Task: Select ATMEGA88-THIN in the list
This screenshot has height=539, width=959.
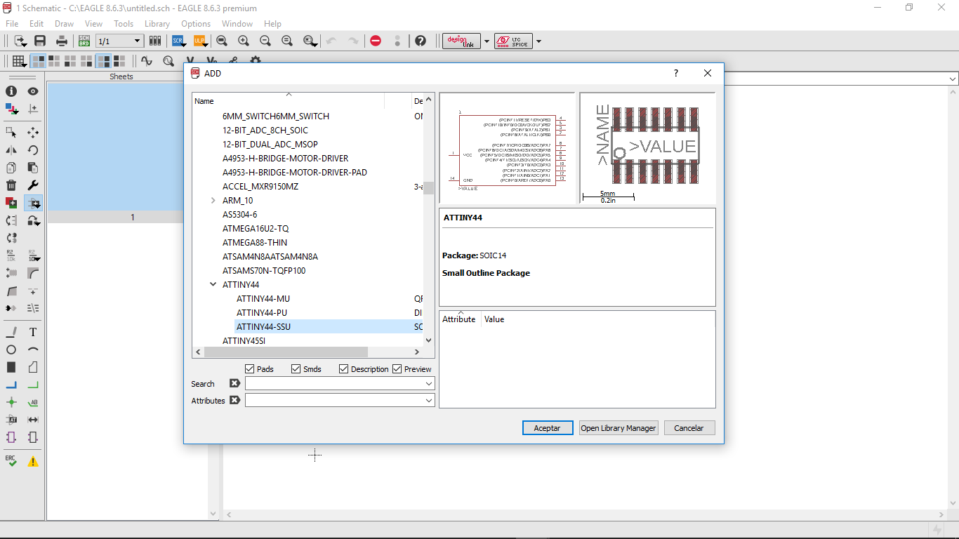Action: click(x=255, y=243)
